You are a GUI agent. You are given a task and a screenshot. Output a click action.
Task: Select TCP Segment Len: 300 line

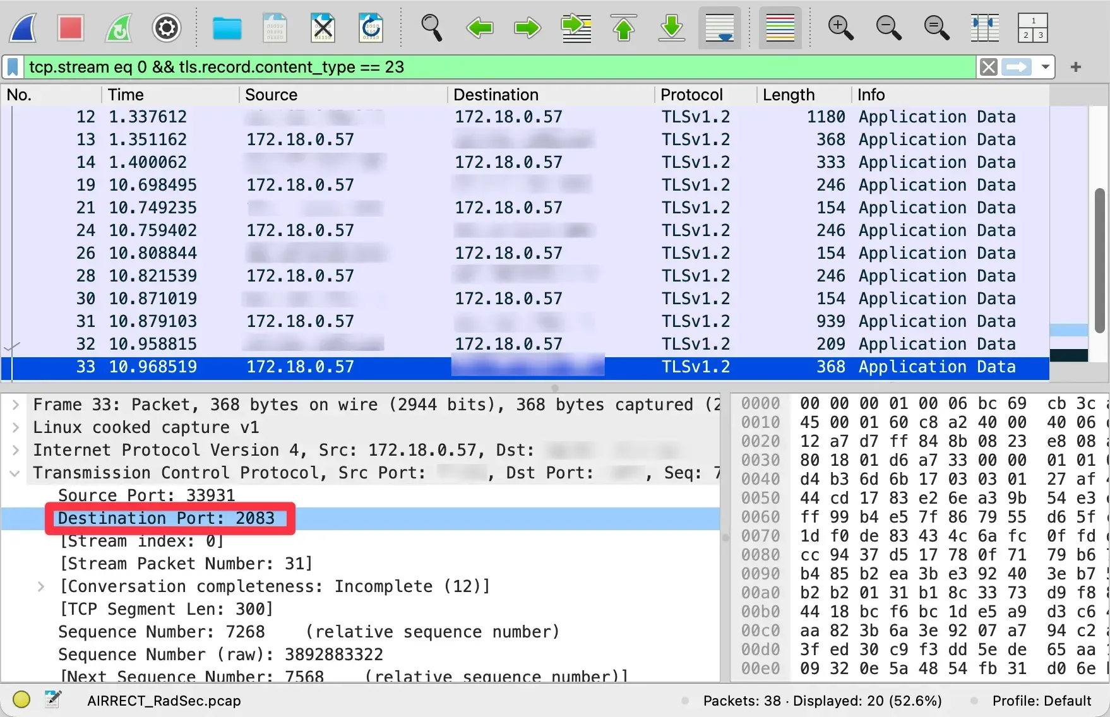167,609
